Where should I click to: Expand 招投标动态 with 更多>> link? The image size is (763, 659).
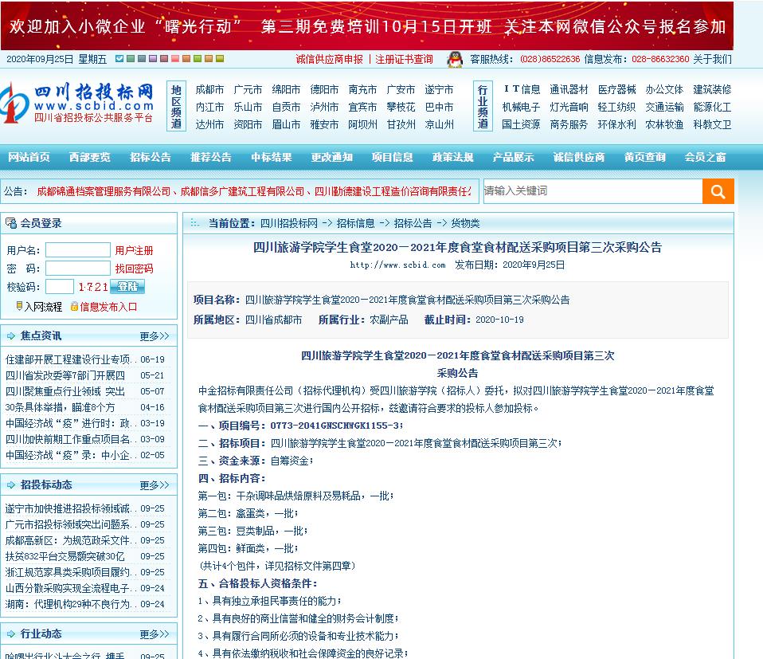pos(155,485)
